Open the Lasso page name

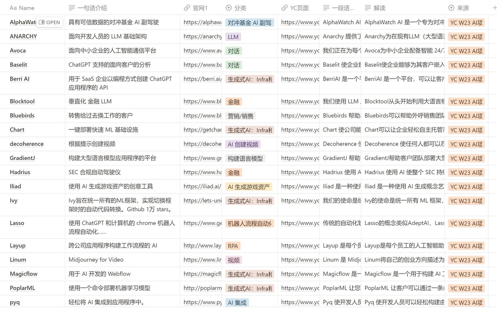[17, 223]
